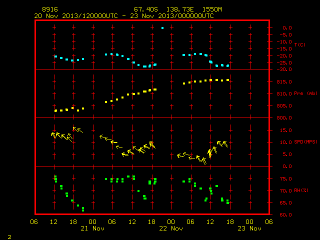Click the 60.0 humidity tick label
320x240 pixels.
(285, 214)
